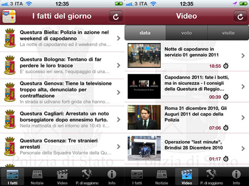Read 'Questura Cagliari: Arrestato un noto' headline
Viewport: 249px width, 186px height.
[64, 117]
